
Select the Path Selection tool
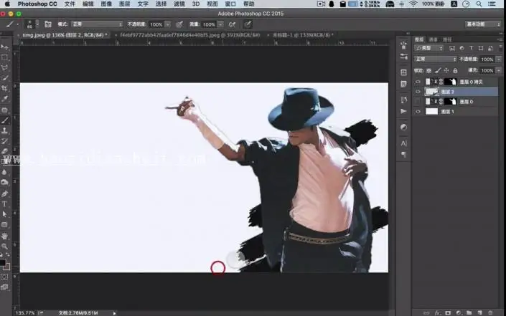[x=4, y=214]
